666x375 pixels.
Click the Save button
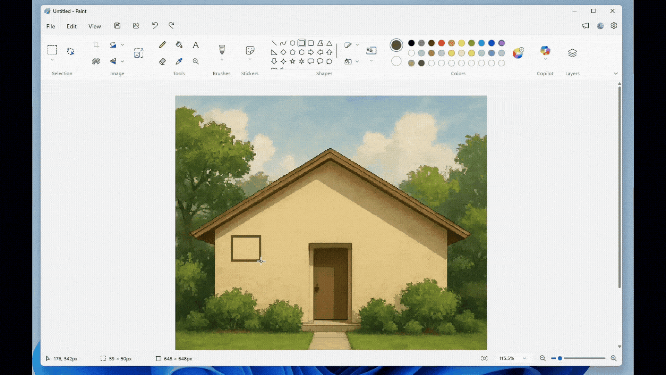pos(117,25)
